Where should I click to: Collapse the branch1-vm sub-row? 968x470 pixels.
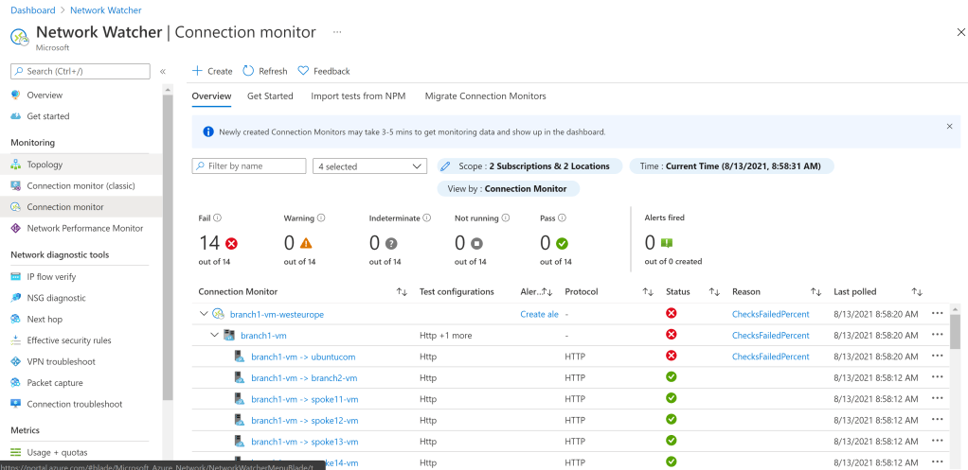click(215, 335)
